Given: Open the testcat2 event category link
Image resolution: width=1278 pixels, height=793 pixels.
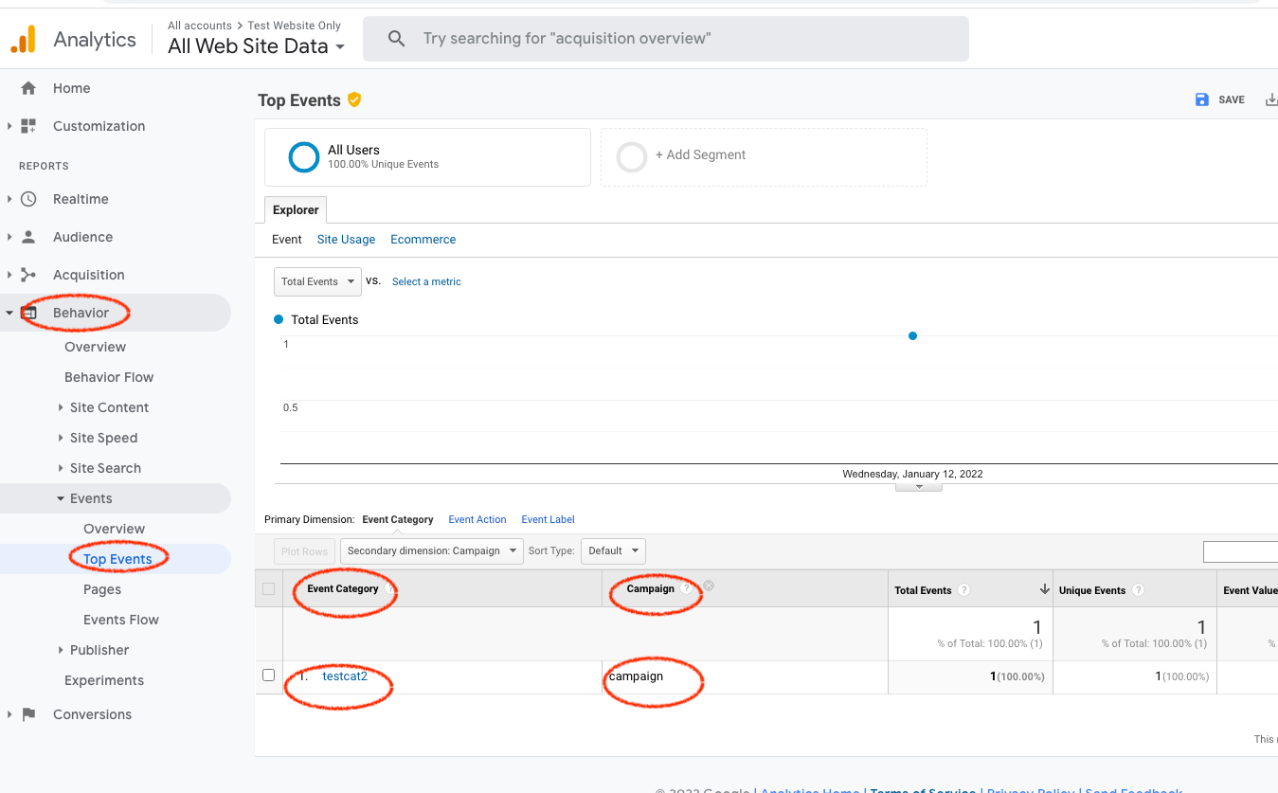Looking at the screenshot, I should click(345, 676).
